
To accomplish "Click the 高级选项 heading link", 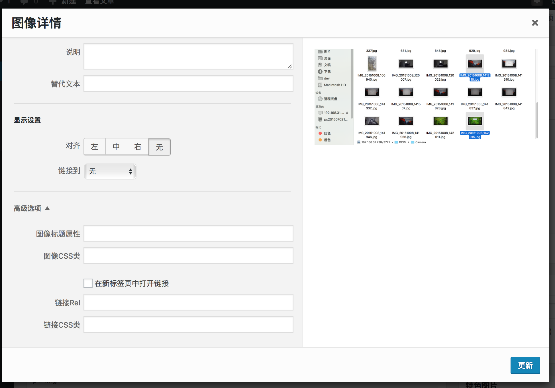I will pos(27,208).
